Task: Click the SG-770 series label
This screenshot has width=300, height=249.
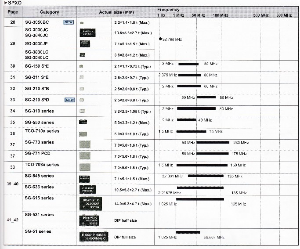Action: click(40, 142)
